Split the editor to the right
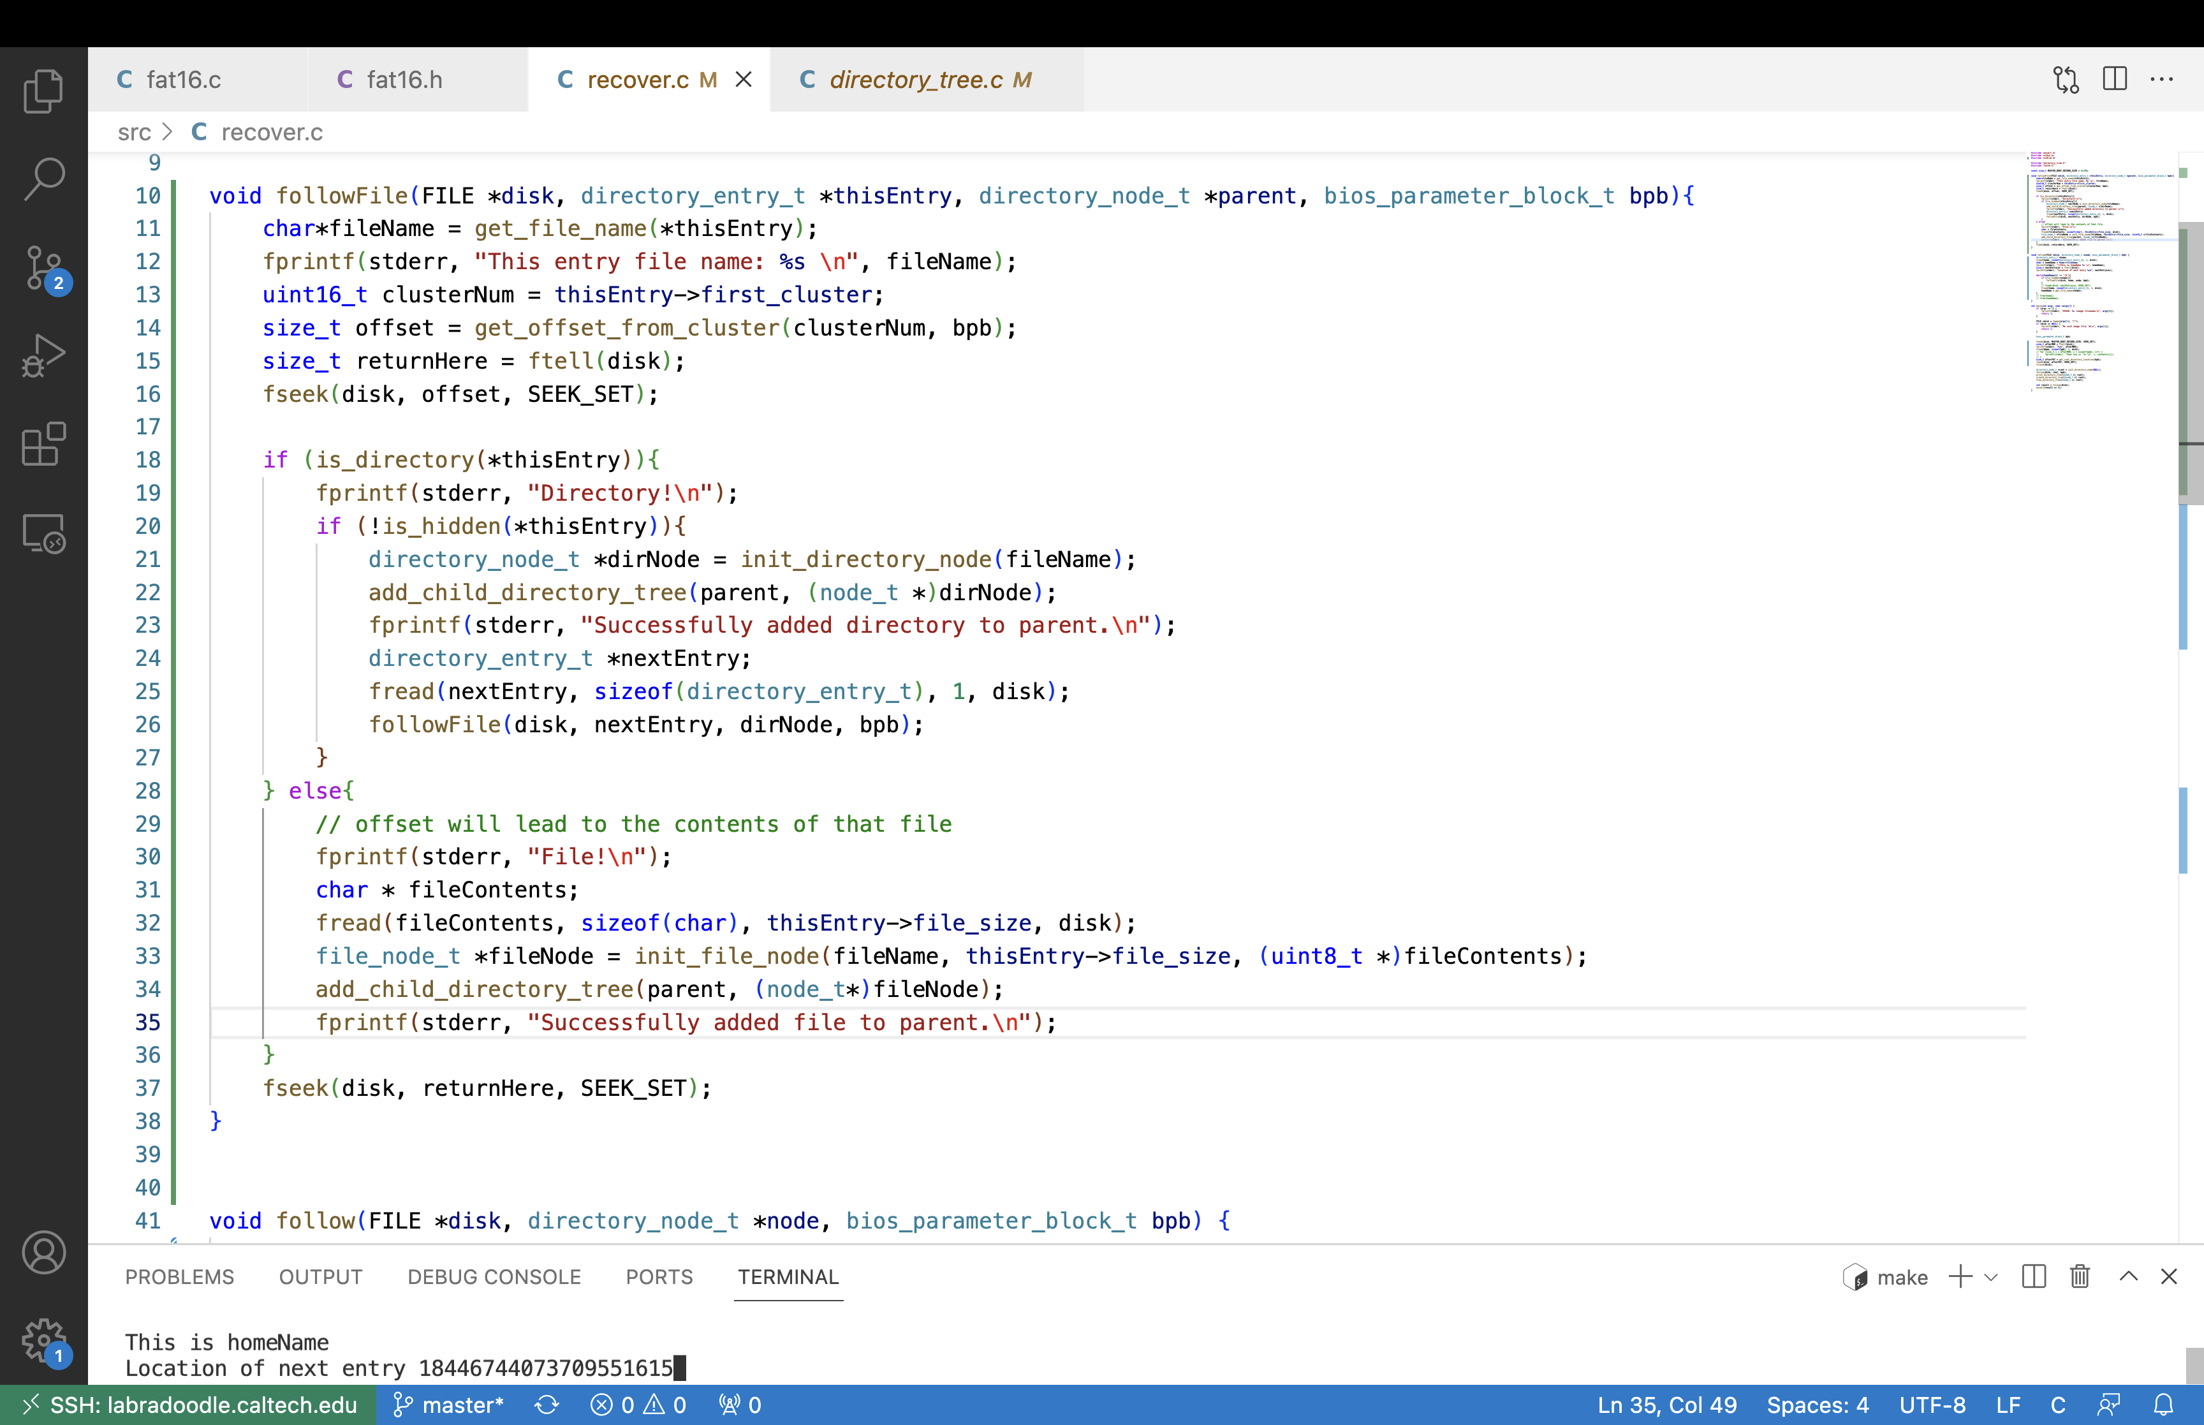The image size is (2204, 1425). tap(2114, 80)
